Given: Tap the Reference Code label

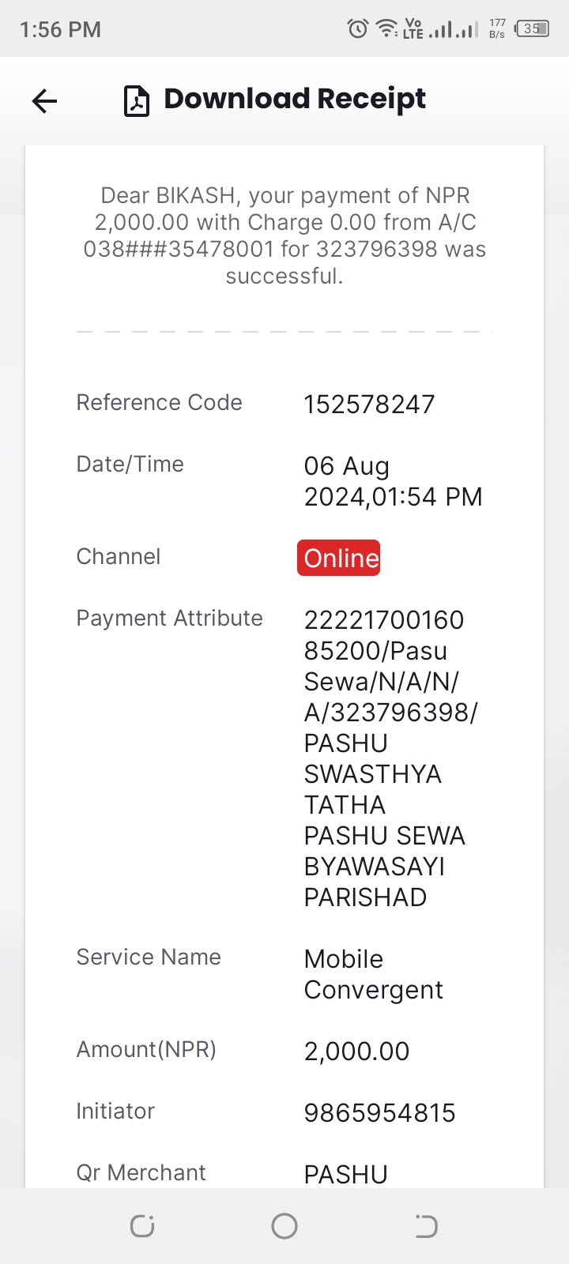Looking at the screenshot, I should pyautogui.click(x=159, y=402).
